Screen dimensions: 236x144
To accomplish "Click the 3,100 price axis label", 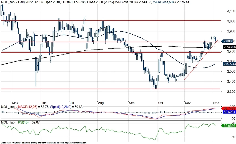I will [x=231, y=11].
